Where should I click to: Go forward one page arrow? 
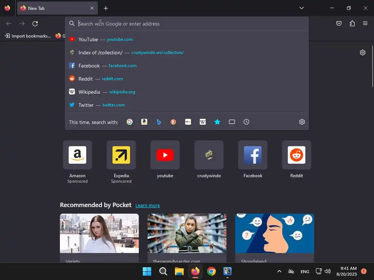[22, 24]
